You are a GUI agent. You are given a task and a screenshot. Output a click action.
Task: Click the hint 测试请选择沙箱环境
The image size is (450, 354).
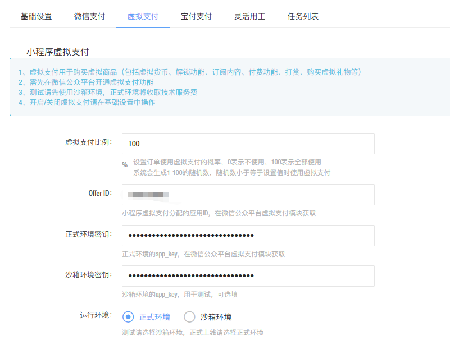(193, 333)
